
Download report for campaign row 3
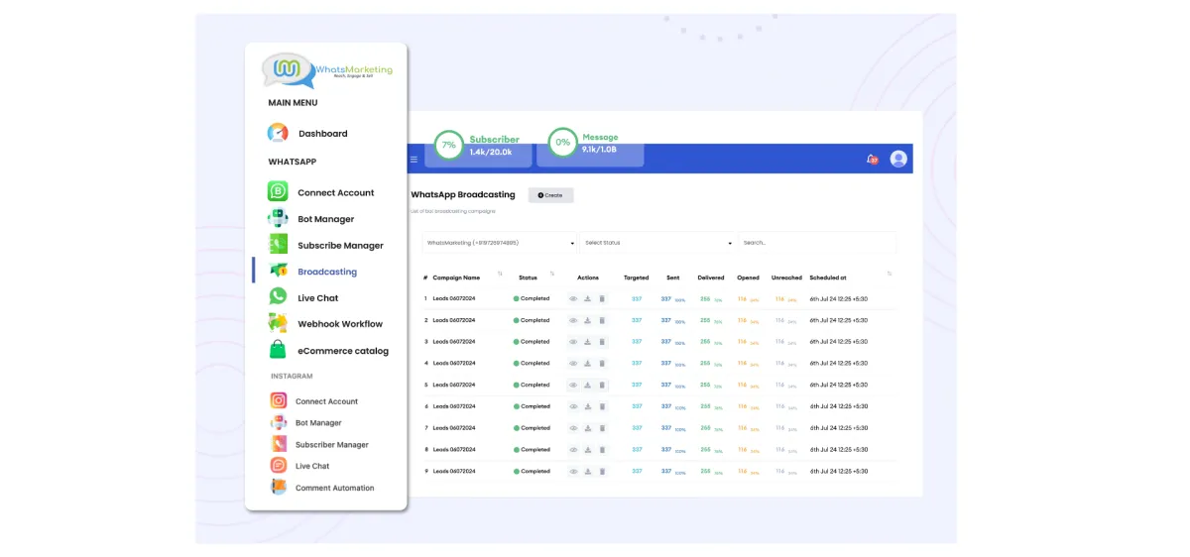(587, 342)
